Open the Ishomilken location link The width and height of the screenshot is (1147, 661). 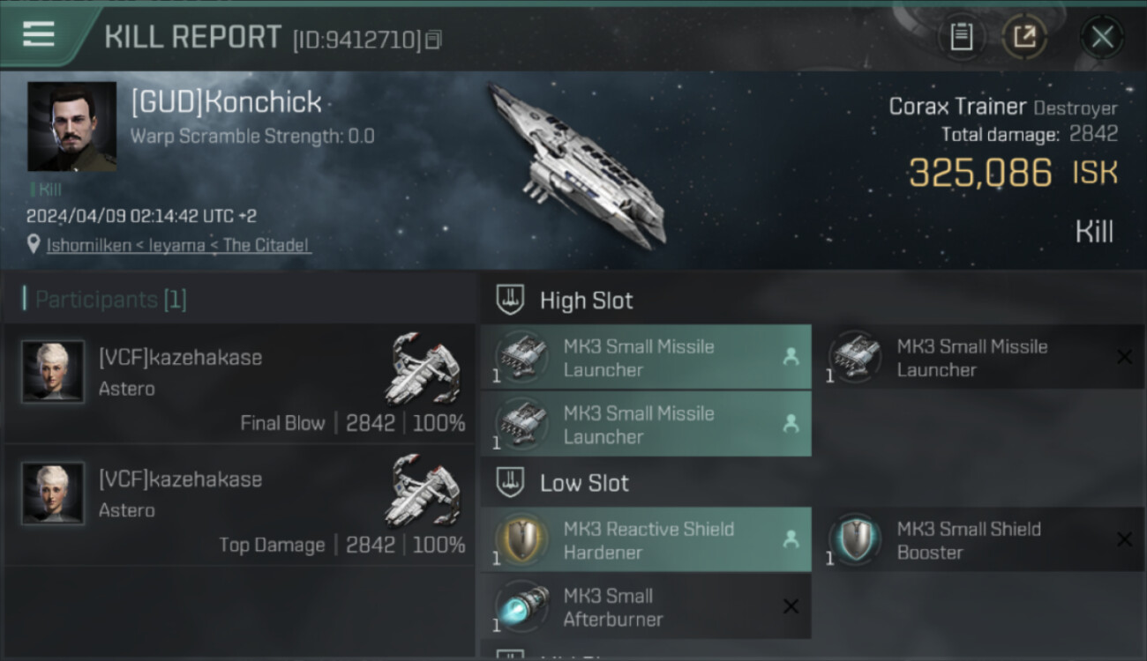pyautogui.click(x=178, y=245)
